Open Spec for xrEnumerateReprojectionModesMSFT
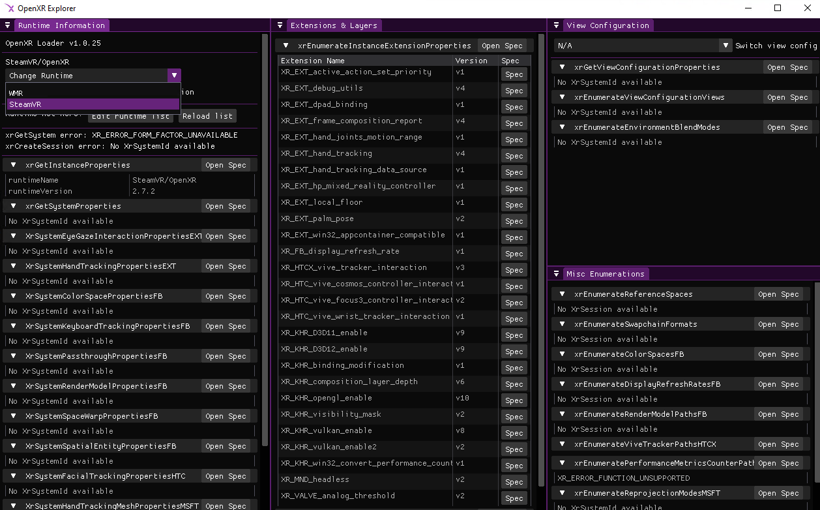This screenshot has height=510, width=820. tap(778, 494)
